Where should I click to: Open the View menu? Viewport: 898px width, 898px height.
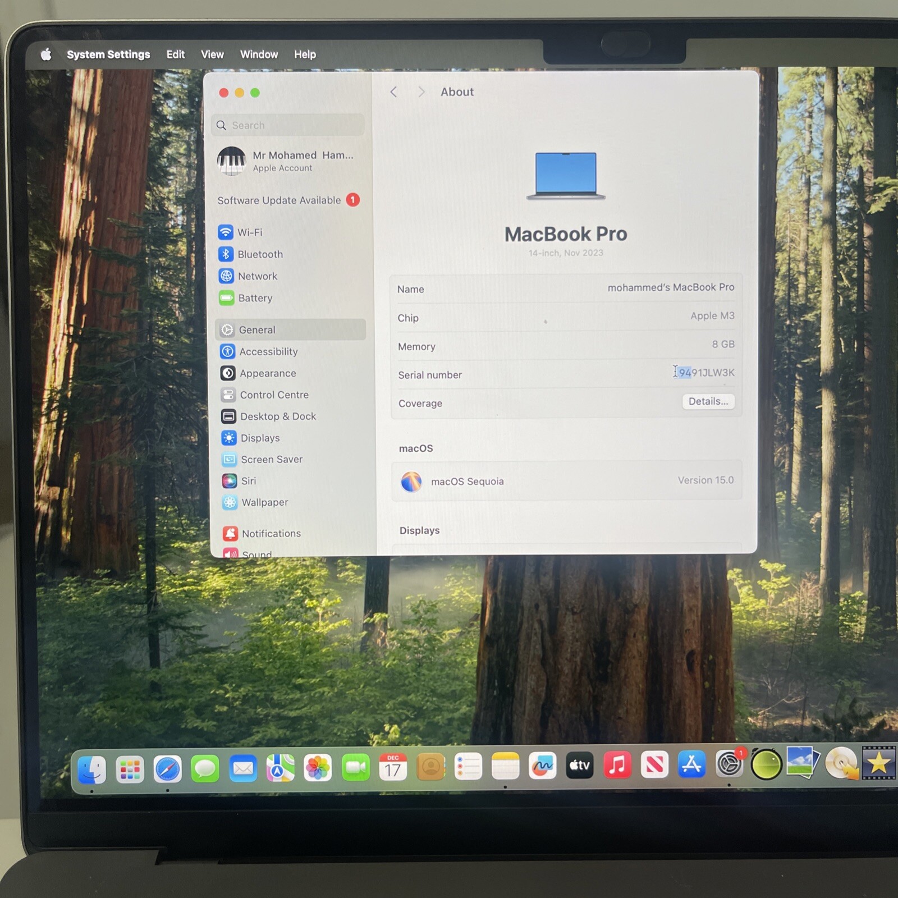(212, 54)
